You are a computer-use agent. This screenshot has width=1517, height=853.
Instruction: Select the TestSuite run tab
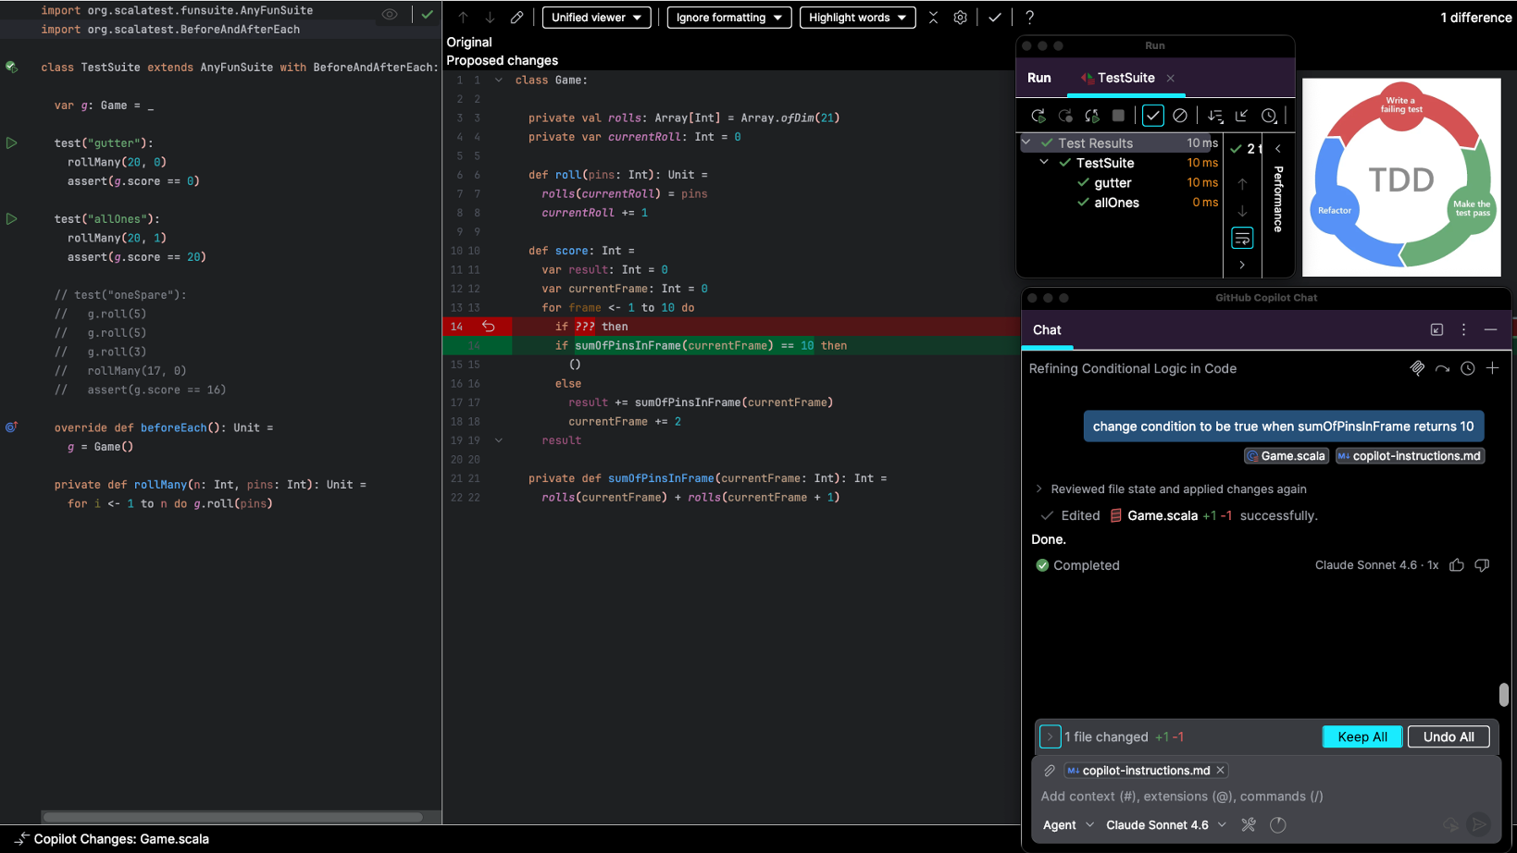[1125, 78]
